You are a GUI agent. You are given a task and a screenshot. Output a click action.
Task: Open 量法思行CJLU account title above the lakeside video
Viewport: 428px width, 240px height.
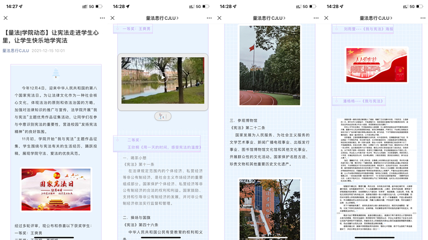coord(162,18)
